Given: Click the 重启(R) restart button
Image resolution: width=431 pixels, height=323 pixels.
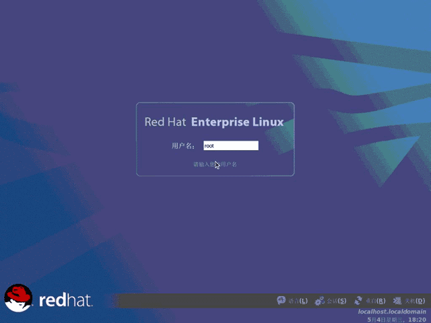Looking at the screenshot, I should [x=370, y=301].
